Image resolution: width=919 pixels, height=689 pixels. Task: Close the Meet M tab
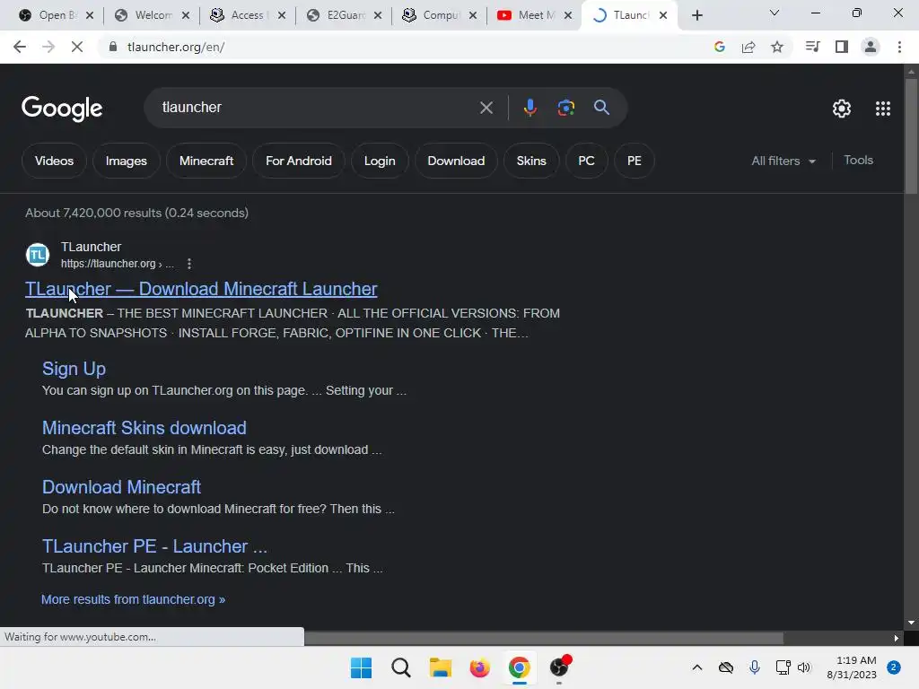[568, 15]
